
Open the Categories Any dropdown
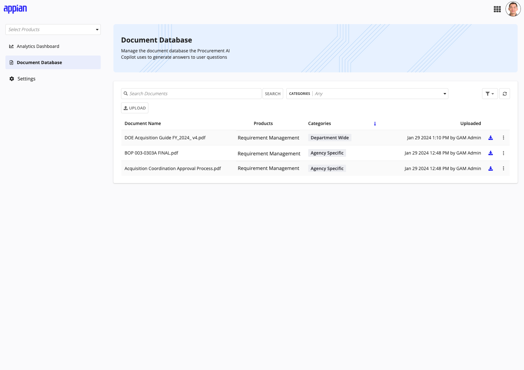[x=367, y=94]
